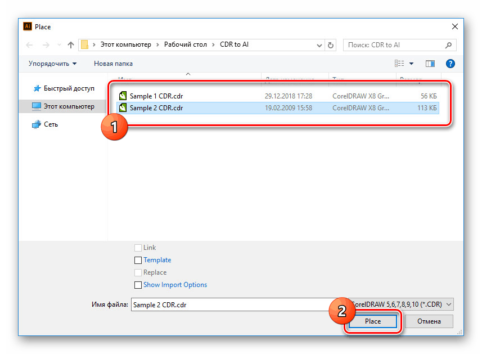
Task: Click the magnifier search icon
Action: [448, 45]
